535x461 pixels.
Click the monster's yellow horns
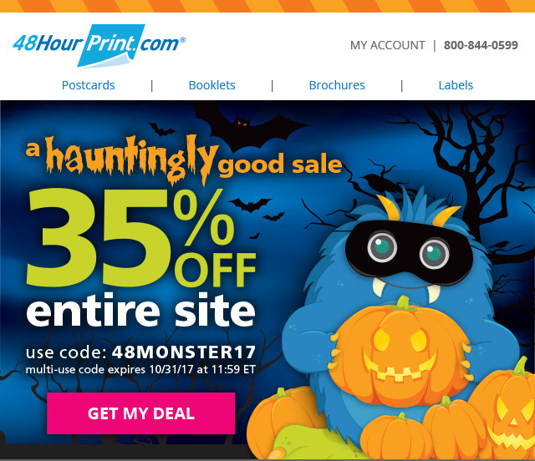418,209
